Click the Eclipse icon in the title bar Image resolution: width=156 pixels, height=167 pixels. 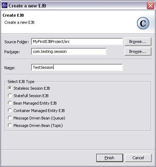(5, 5)
